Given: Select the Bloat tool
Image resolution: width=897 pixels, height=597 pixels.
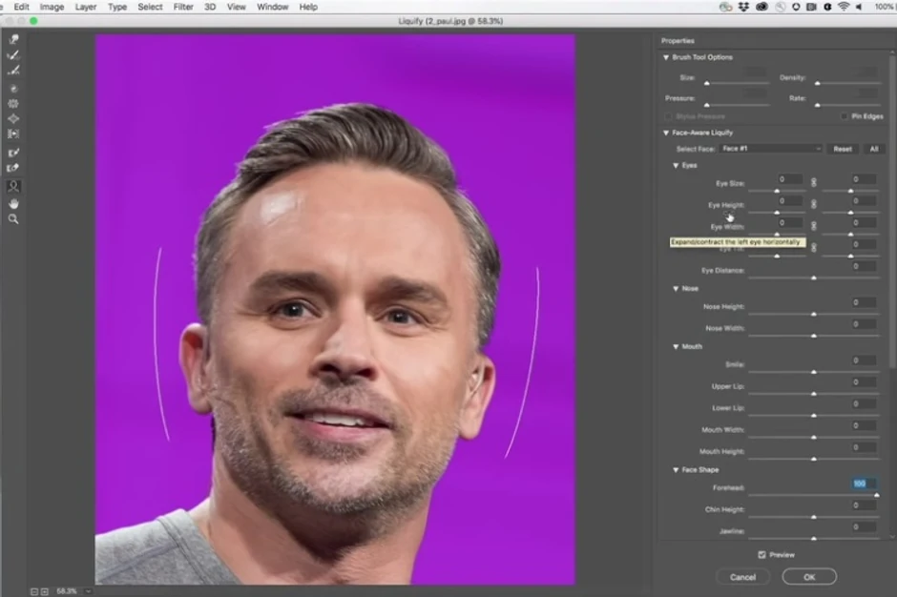Looking at the screenshot, I should tap(13, 118).
